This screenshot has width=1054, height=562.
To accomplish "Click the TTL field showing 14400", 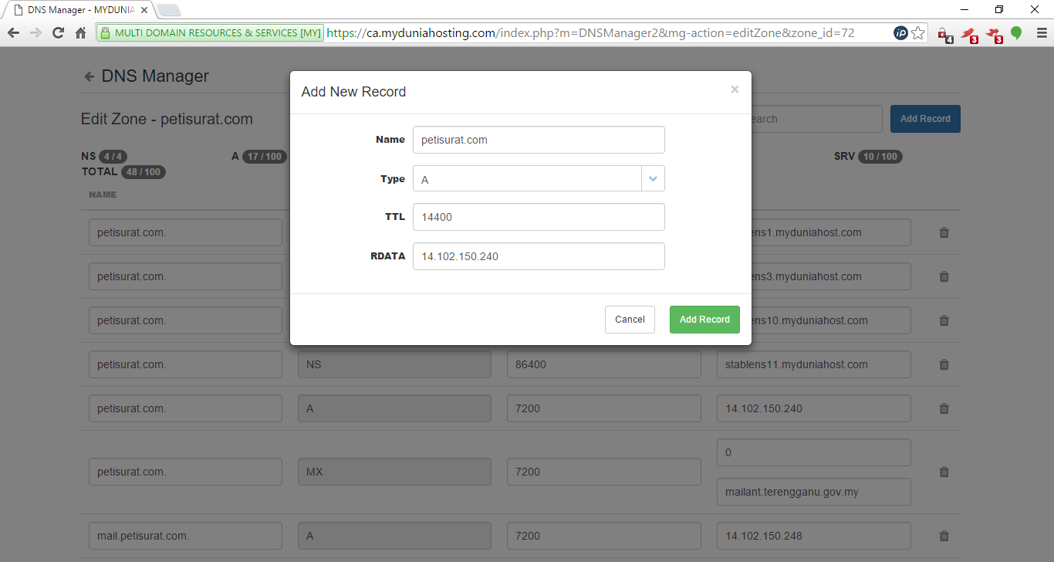I will (539, 217).
